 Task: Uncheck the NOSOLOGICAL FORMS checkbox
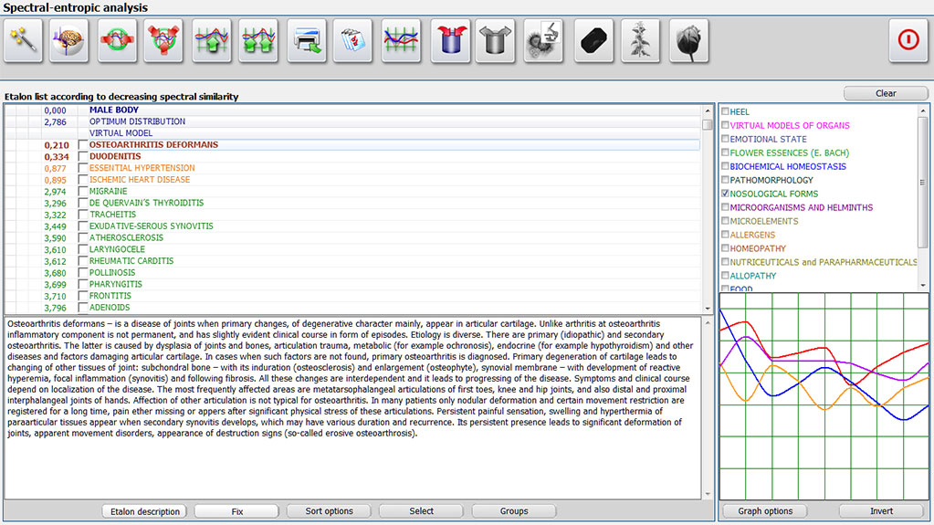tap(725, 194)
